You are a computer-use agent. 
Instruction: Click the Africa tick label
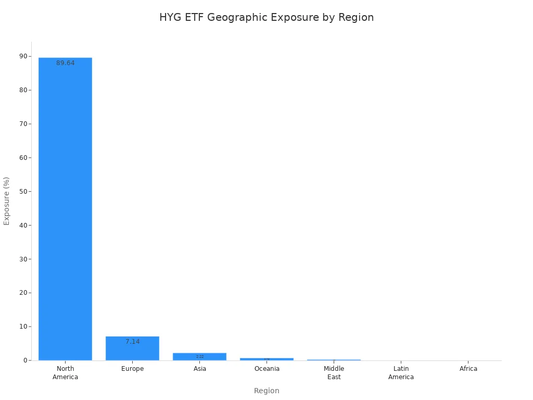coord(468,368)
